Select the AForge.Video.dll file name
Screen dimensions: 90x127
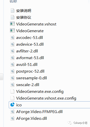pos(31,119)
